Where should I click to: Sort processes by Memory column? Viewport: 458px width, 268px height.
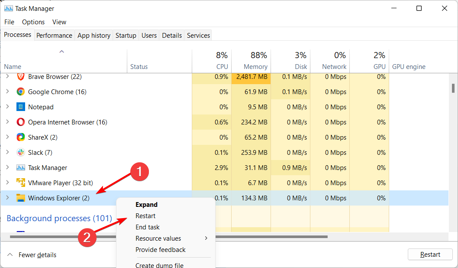coord(255,67)
